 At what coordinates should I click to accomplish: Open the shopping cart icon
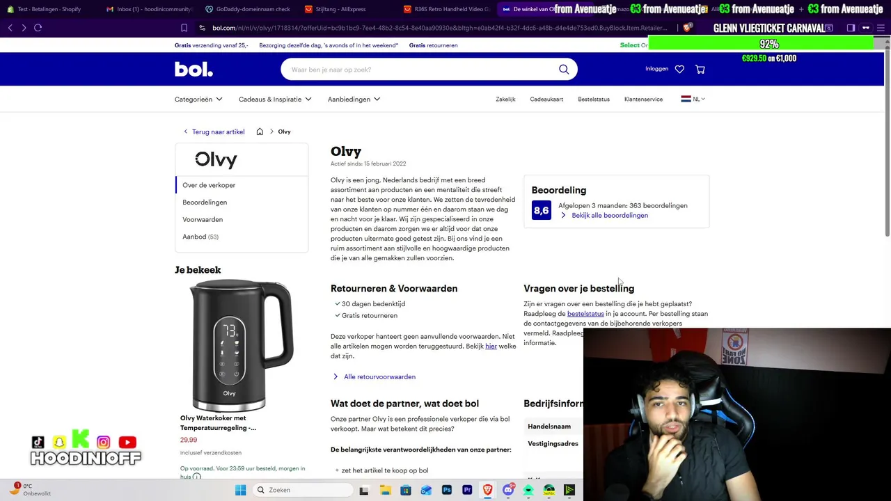(x=700, y=69)
